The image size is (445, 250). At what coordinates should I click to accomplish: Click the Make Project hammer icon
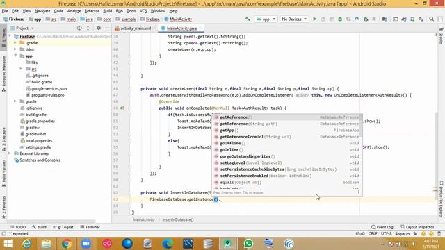pos(248,19)
